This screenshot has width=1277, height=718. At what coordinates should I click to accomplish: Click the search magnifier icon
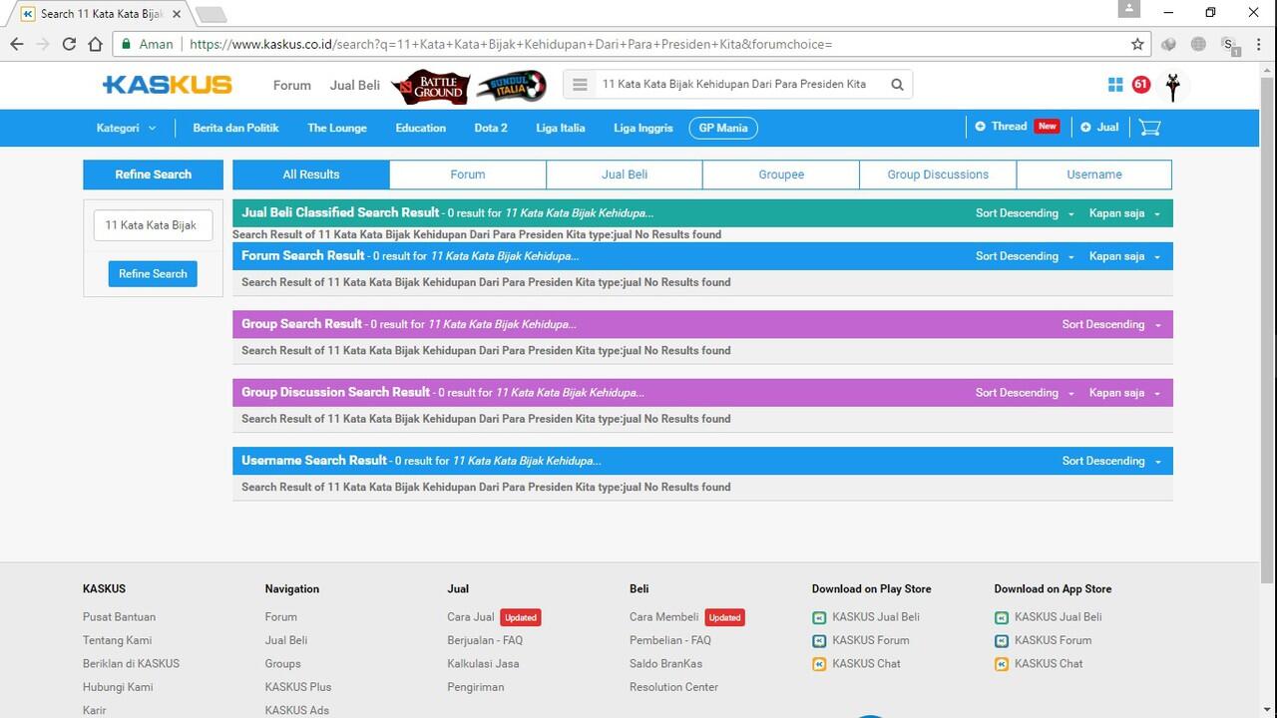pos(897,85)
